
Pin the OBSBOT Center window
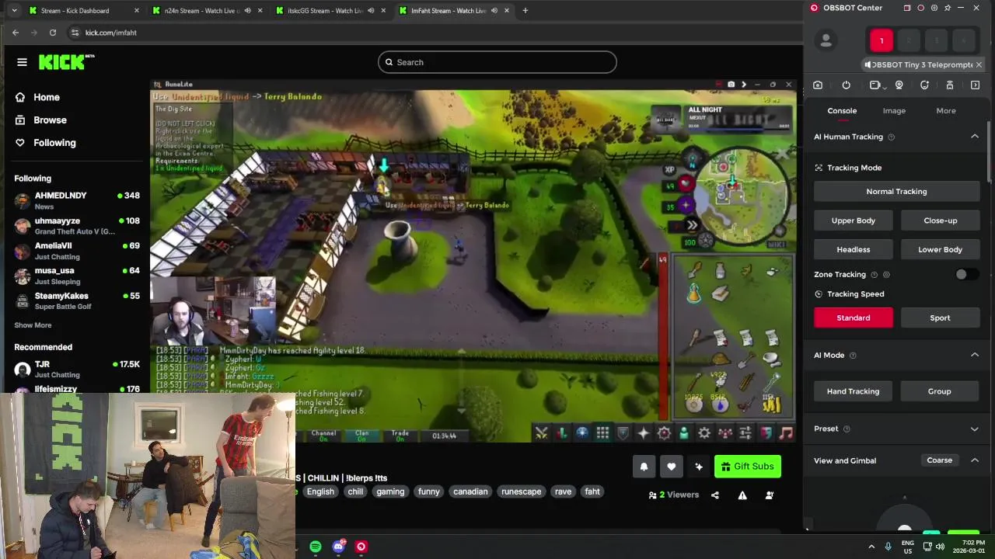pos(948,8)
